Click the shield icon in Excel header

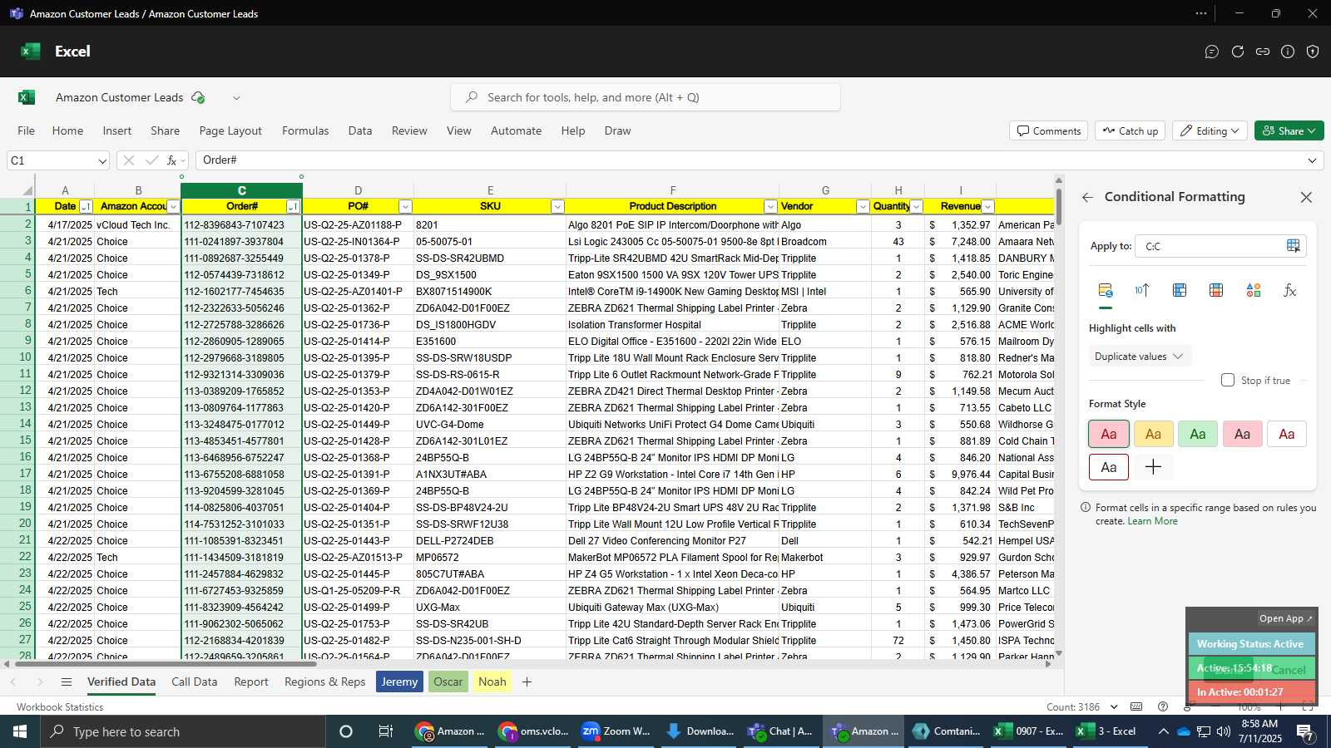point(1313,52)
